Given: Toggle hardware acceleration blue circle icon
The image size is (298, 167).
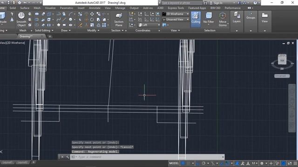Looking at the screenshot, I should [x=284, y=163].
